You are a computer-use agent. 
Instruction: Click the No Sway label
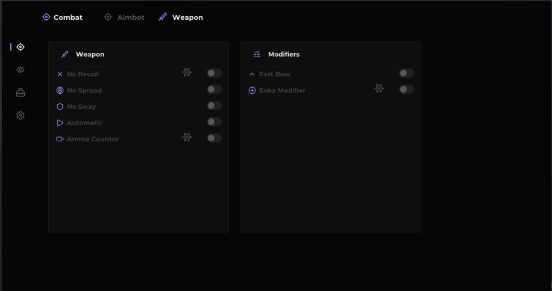(x=81, y=106)
